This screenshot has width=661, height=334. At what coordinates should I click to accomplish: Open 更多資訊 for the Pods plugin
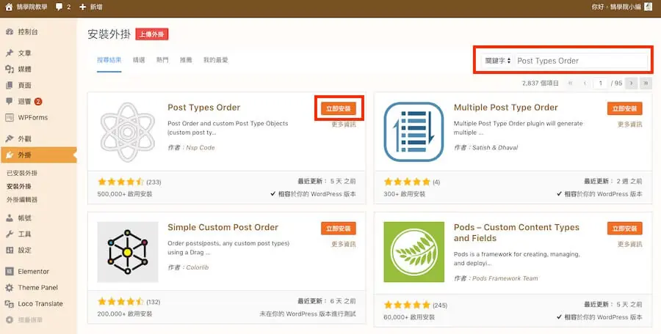point(630,244)
